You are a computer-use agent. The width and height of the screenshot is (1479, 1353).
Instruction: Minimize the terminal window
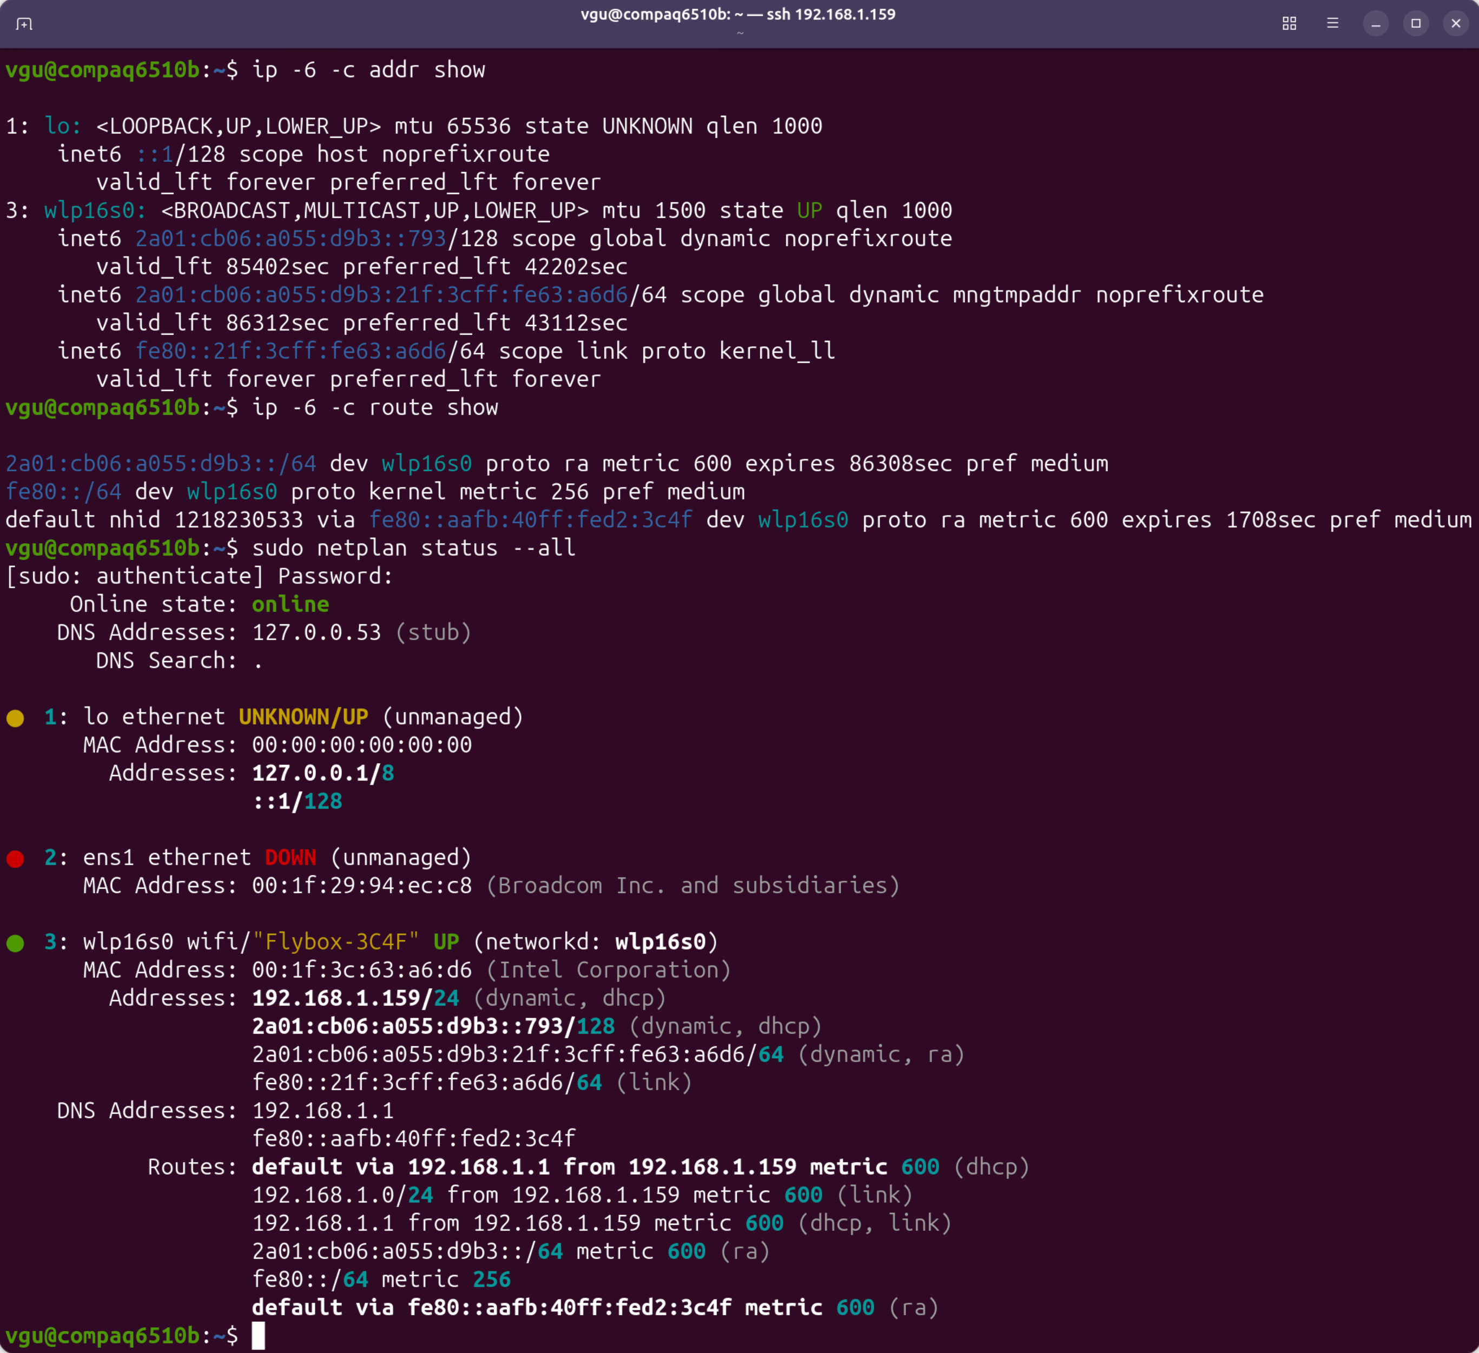[x=1376, y=23]
